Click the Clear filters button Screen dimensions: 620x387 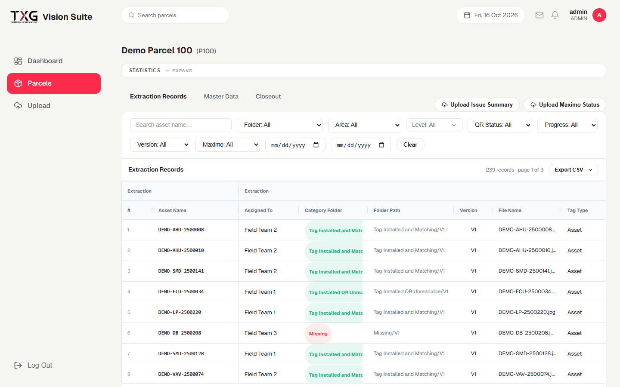(x=410, y=145)
